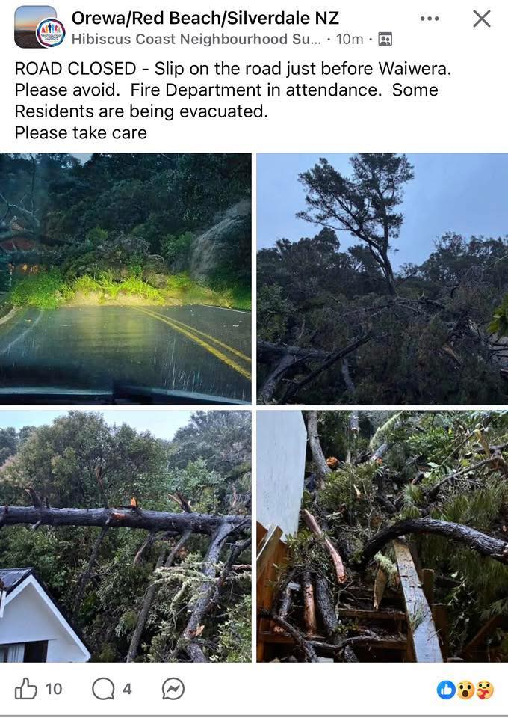Click the like count number 10
The image size is (508, 718).
[54, 689]
